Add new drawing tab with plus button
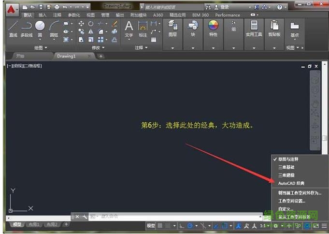This screenshot has height=234, width=329. click(x=101, y=56)
